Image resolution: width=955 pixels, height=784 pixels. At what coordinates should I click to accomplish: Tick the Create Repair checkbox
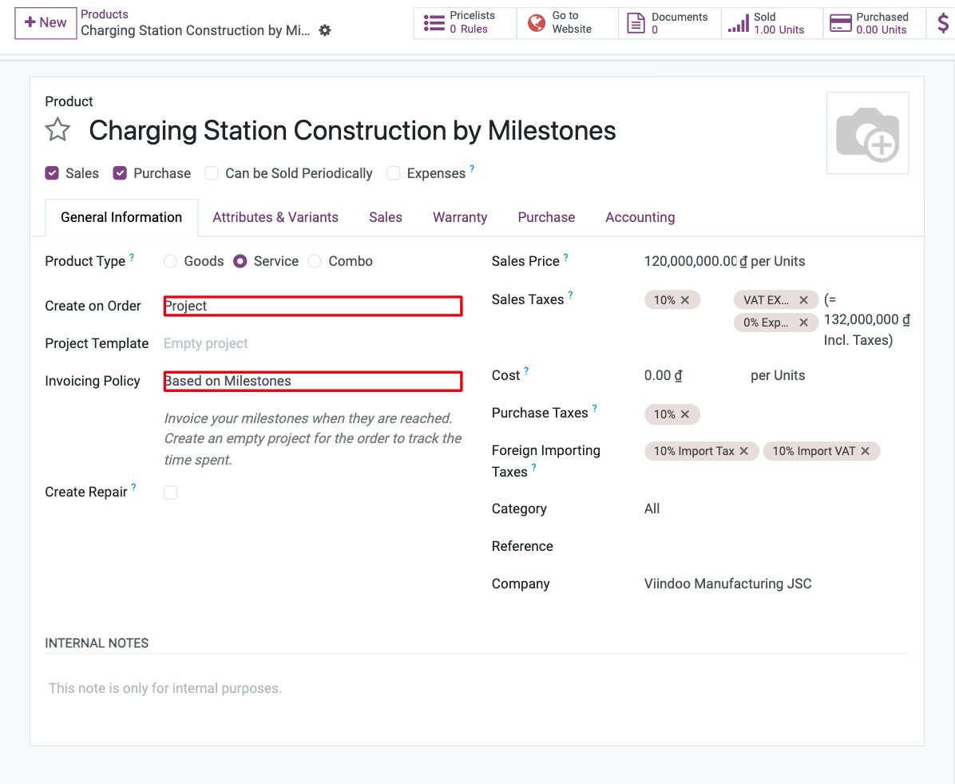[x=171, y=493]
